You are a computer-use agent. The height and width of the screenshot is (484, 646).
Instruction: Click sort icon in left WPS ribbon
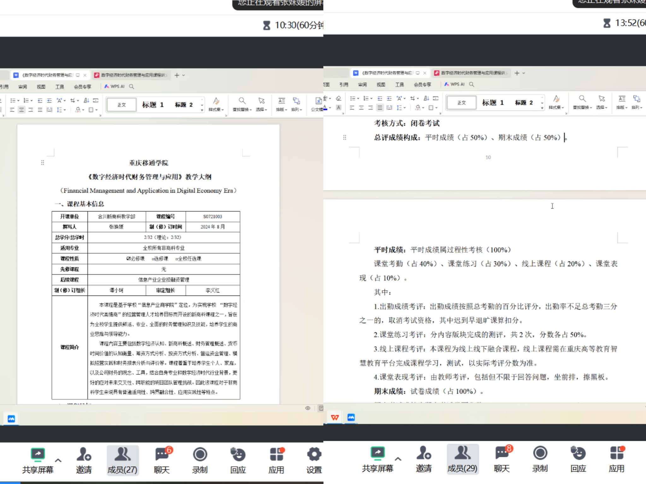(x=86, y=101)
